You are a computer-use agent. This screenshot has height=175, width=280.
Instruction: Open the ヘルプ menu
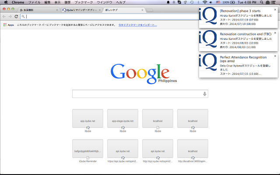point(121,2)
